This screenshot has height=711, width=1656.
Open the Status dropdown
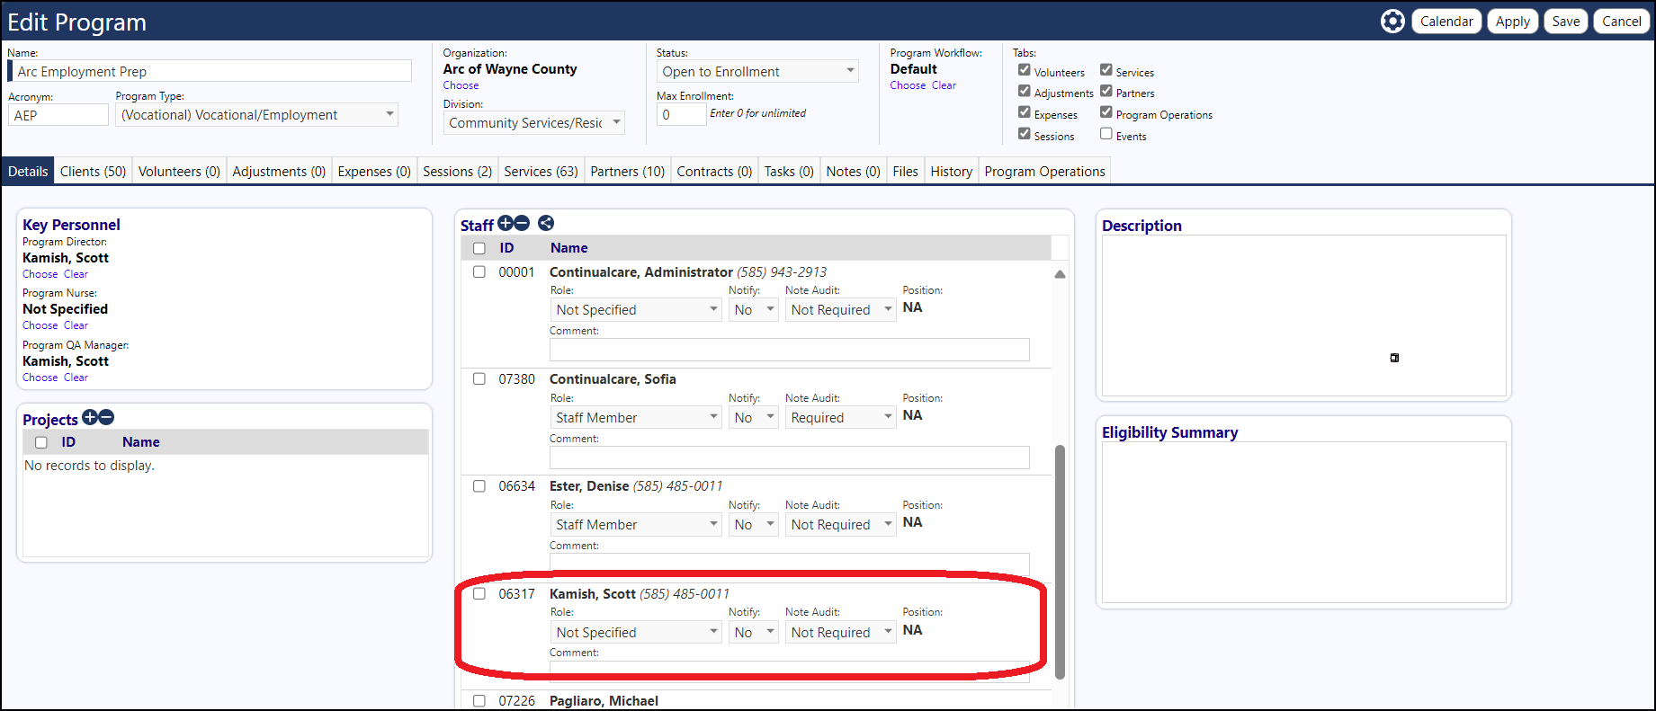click(x=757, y=71)
